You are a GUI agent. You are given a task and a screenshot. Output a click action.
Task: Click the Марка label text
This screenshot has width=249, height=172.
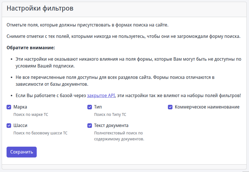(x=20, y=107)
